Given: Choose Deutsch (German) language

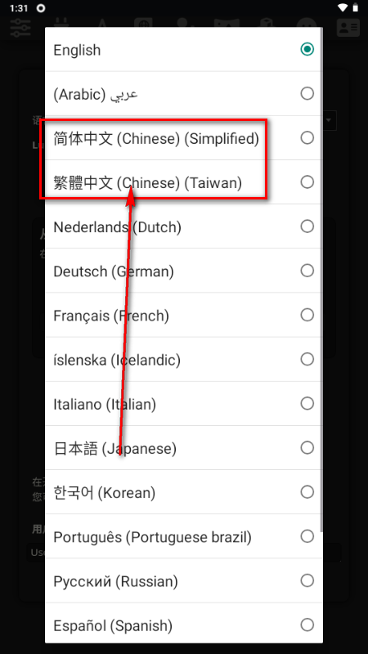Looking at the screenshot, I should pyautogui.click(x=183, y=271).
